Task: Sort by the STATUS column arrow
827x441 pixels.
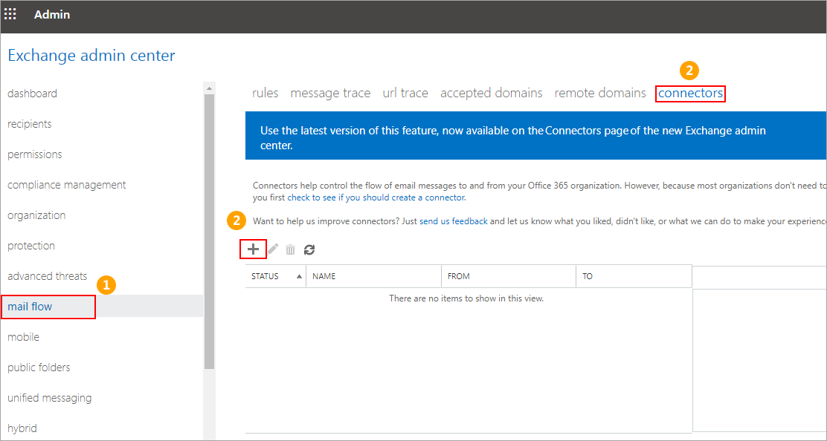Action: pos(299,276)
